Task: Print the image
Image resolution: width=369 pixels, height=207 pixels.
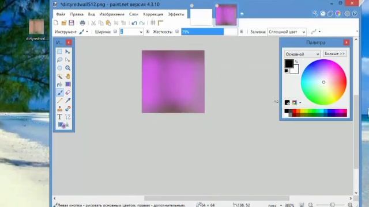Action: (x=82, y=23)
